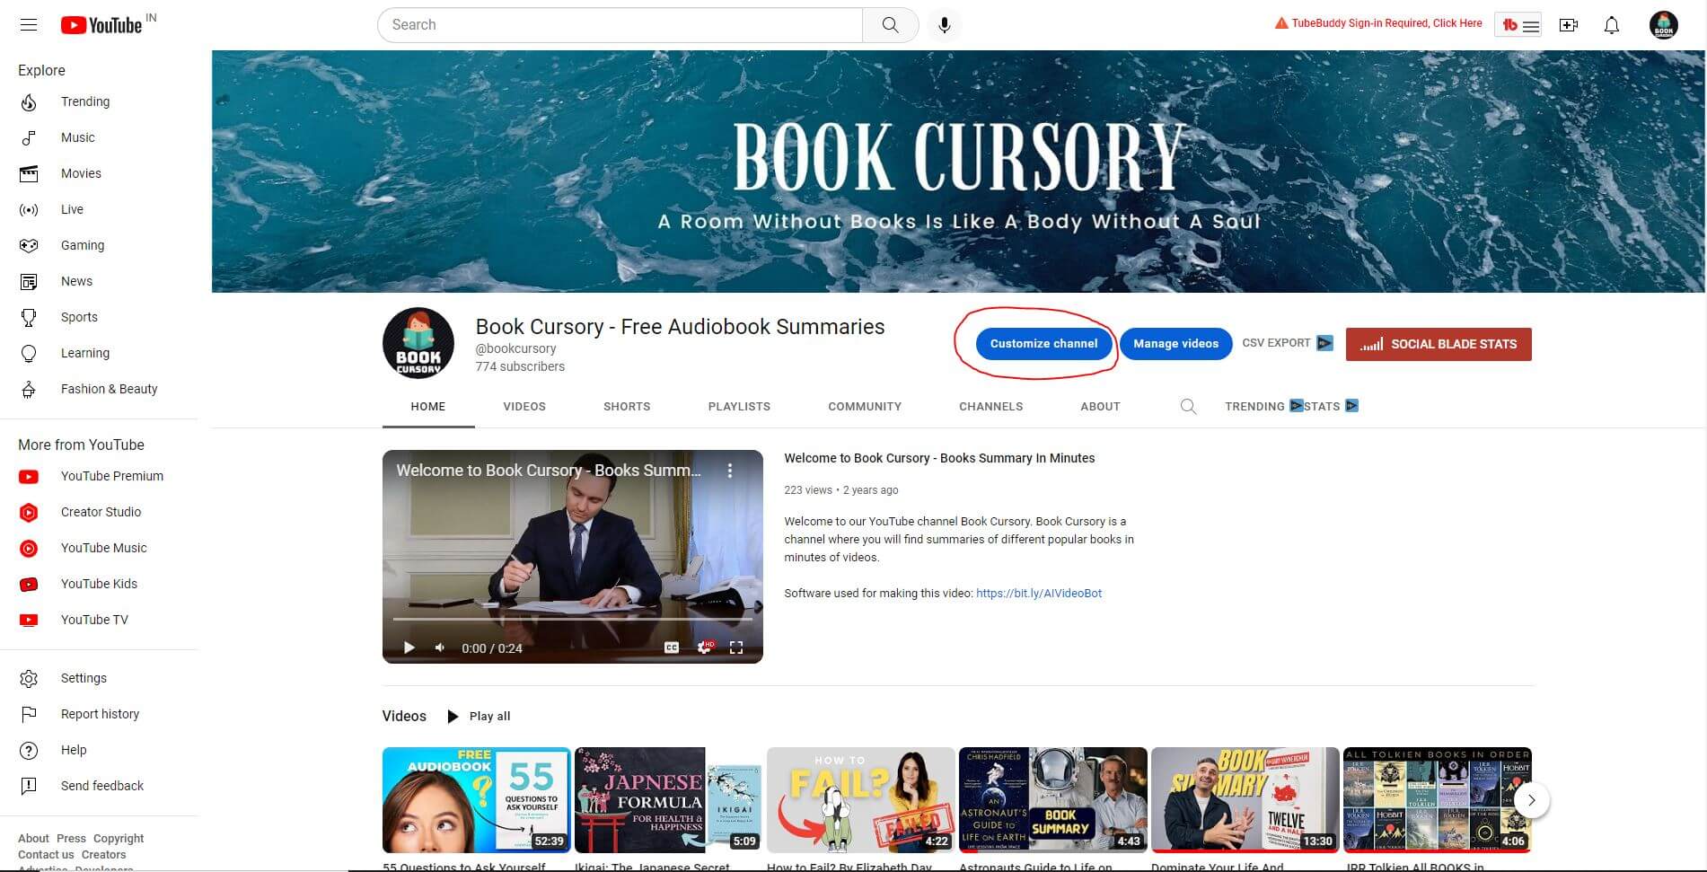Enter fullscreen on the video

coord(736,647)
